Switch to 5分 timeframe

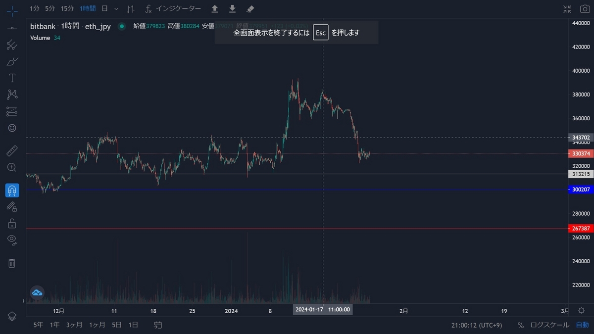coord(50,8)
